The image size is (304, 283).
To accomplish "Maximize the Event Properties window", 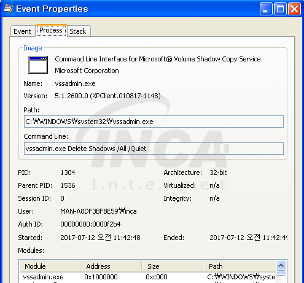I will click(x=280, y=9).
